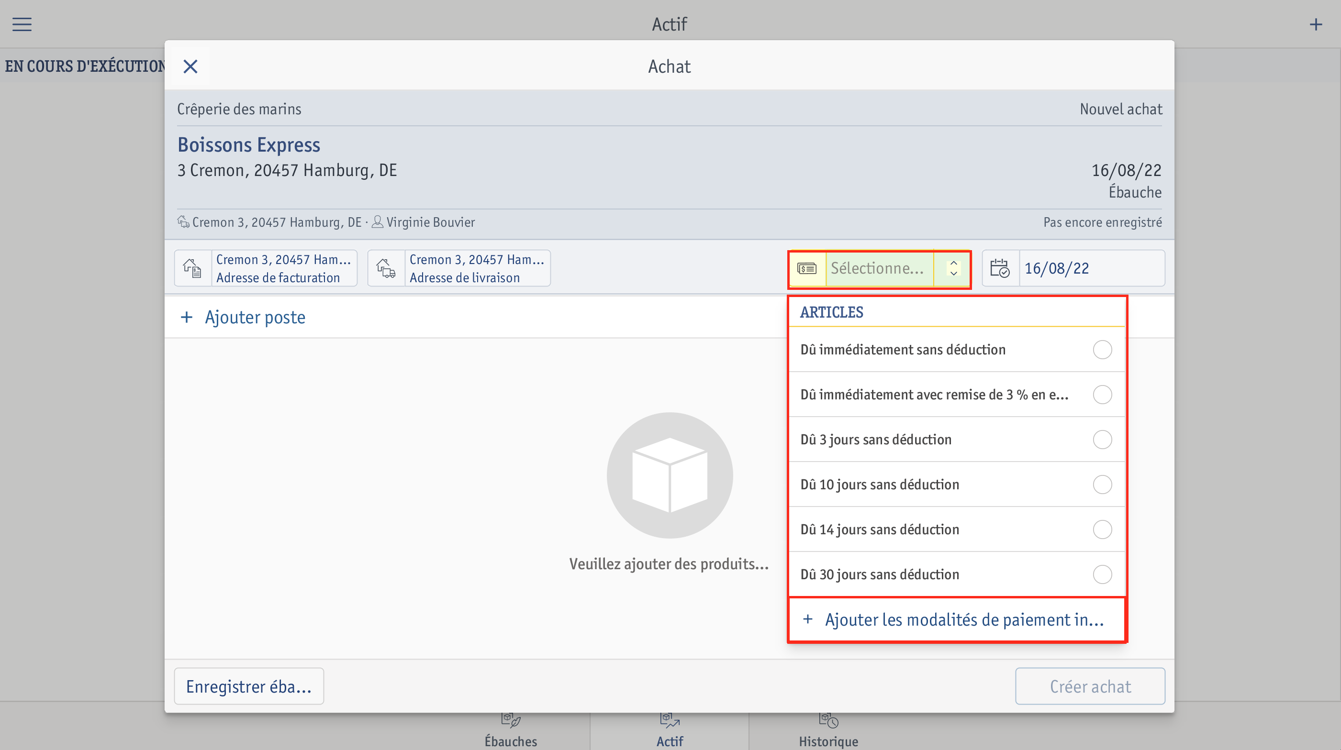
Task: Select Dû immédiatement sans déduction
Action: click(957, 350)
